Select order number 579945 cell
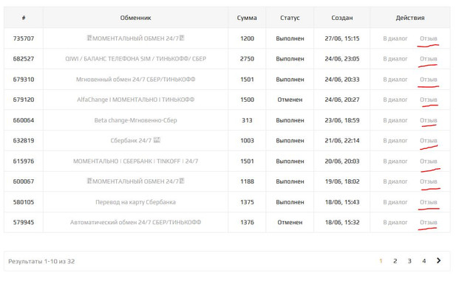Viewport: 473px width, 281px height. (x=24, y=223)
